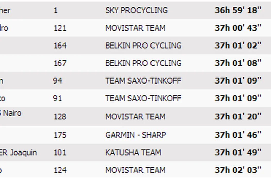Click the SKY PROCYCLING team name

[136, 10]
